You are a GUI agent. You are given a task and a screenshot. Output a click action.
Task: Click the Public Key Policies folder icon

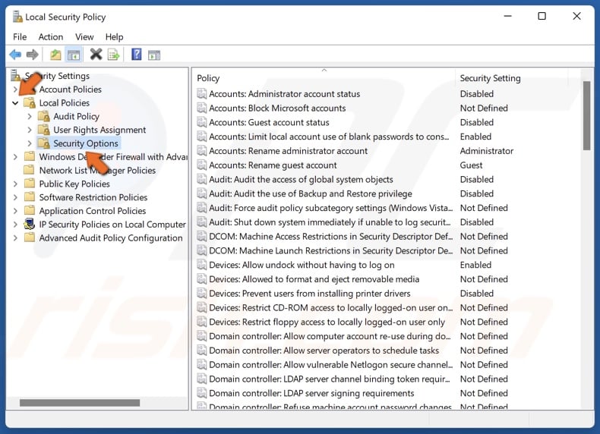coord(30,184)
